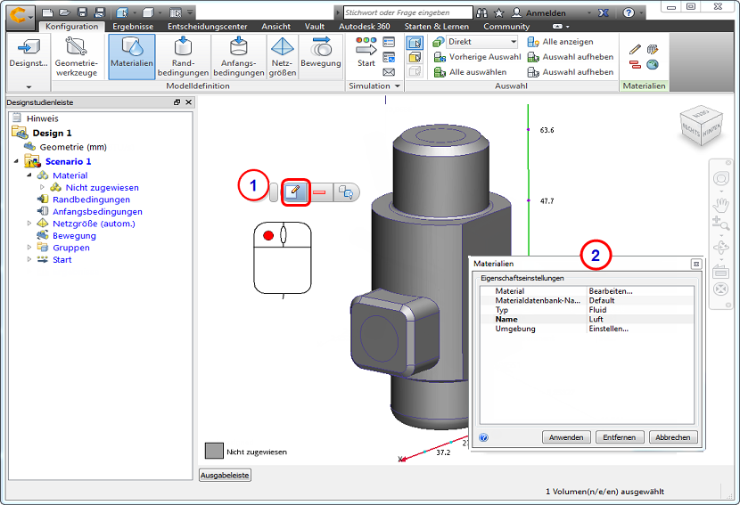Open the Anfangsbedingungen ribbon tool
This screenshot has width=740, height=505.
238,58
